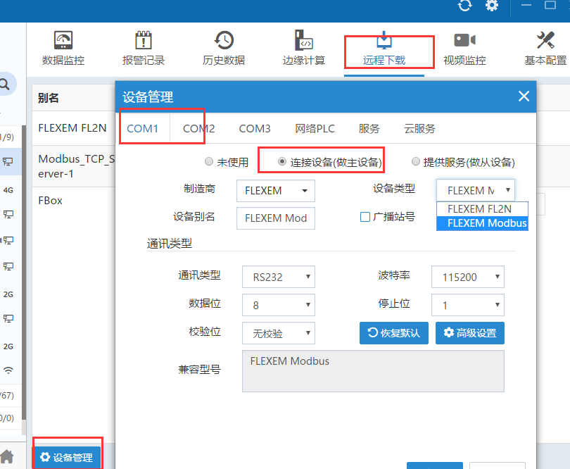570x469 pixels.
Task: Click the 4G label in the sidebar
Action: click(8, 190)
